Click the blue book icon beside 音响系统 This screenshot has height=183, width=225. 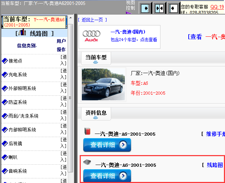click(5, 171)
